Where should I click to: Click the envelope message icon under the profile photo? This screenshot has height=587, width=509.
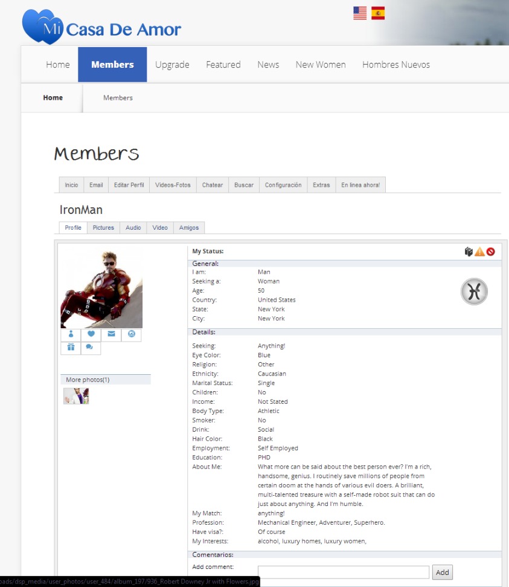point(111,334)
